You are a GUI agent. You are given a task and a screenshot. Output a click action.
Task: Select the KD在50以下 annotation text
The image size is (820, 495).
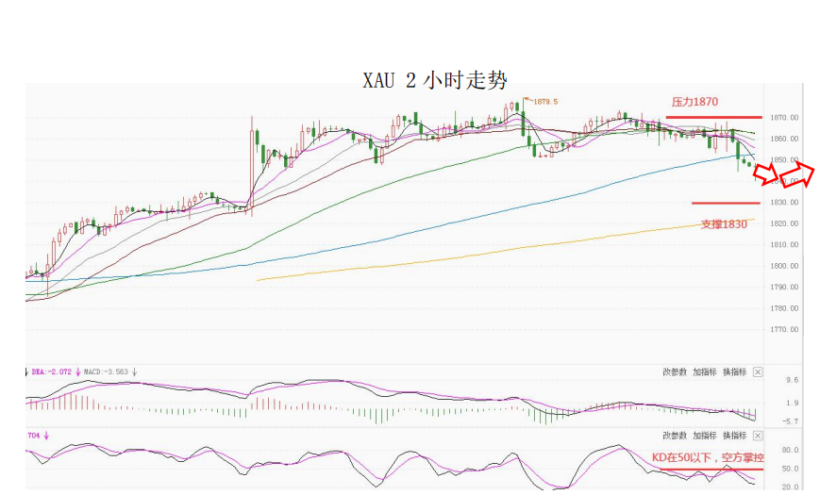708,457
